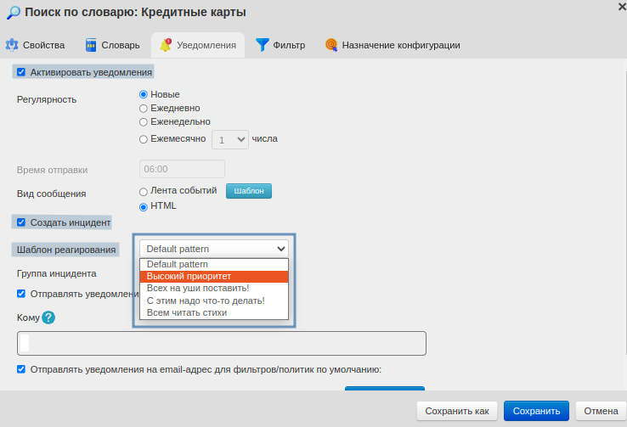Toggle the Активировать уведомления checkbox
The image size is (627, 427).
pyautogui.click(x=21, y=72)
